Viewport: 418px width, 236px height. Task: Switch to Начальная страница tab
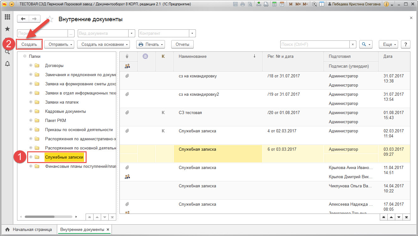click(x=29, y=229)
